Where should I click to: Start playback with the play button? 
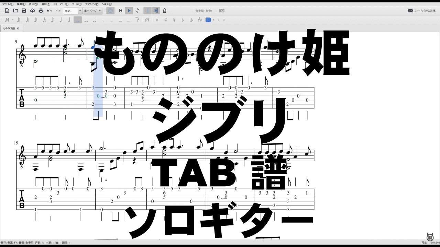pos(129,11)
